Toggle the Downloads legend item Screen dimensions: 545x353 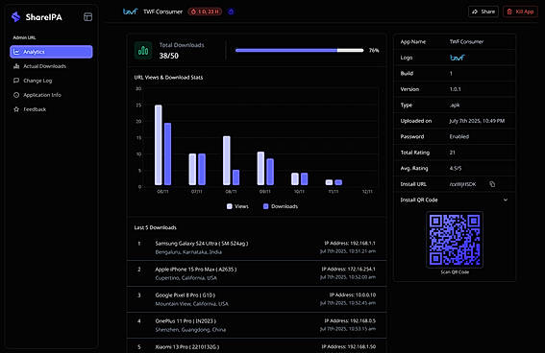click(280, 206)
